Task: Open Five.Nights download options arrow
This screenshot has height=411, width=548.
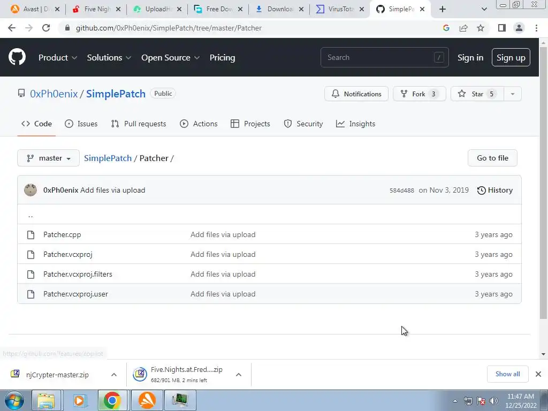Action: [x=239, y=374]
